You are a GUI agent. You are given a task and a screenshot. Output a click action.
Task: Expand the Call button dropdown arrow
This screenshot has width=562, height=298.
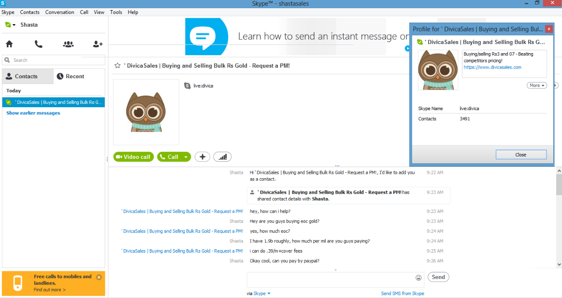pos(186,157)
